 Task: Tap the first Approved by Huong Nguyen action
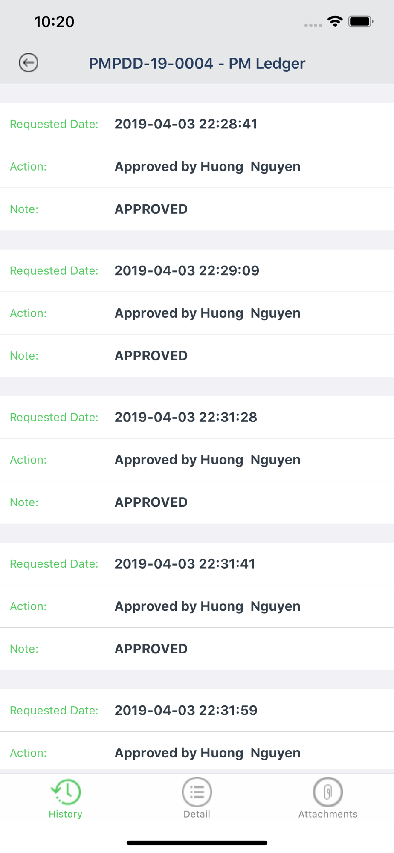pyautogui.click(x=207, y=167)
